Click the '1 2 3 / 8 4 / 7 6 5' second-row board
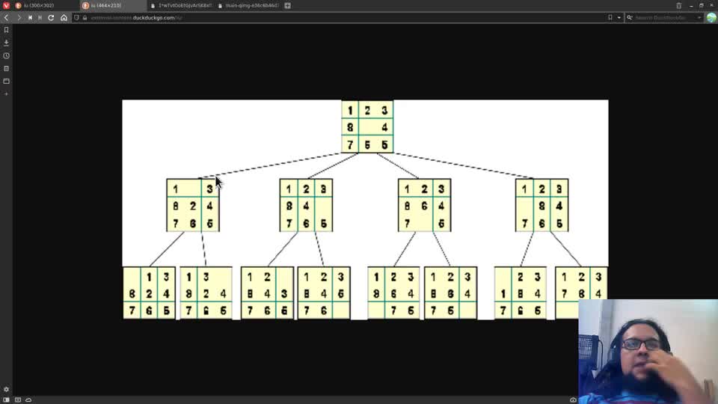The width and height of the screenshot is (718, 404). coord(306,205)
